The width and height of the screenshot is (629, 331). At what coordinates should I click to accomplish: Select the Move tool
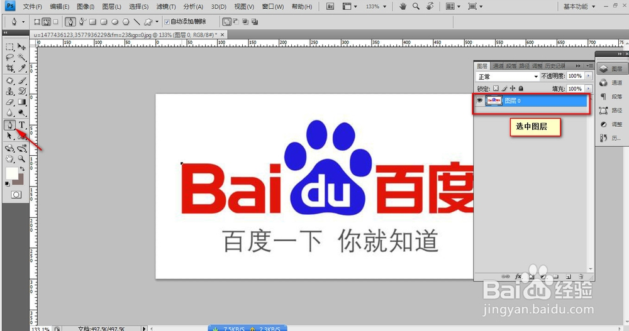coord(21,46)
